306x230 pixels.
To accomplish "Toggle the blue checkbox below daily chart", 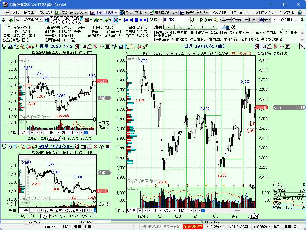I will point(203,210).
